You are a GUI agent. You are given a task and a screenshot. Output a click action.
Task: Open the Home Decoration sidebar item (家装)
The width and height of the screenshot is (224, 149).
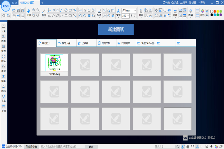click(4, 68)
